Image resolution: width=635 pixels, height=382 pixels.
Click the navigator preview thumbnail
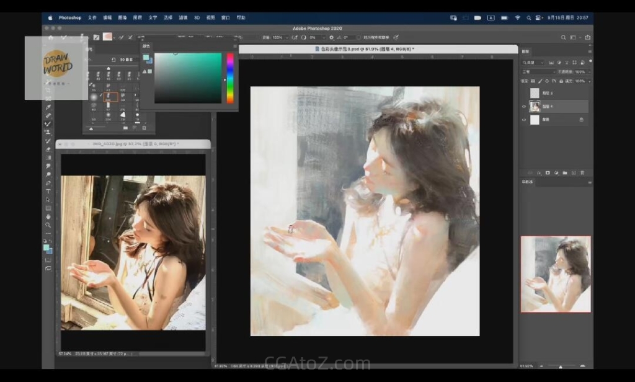556,273
